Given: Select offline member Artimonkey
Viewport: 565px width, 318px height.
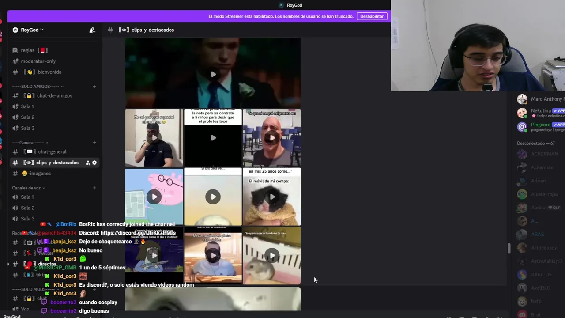Looking at the screenshot, I should [541, 248].
